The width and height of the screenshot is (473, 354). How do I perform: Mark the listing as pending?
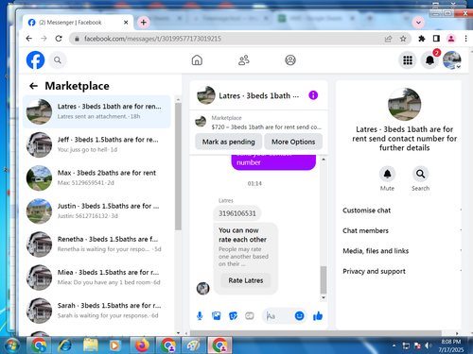click(229, 142)
